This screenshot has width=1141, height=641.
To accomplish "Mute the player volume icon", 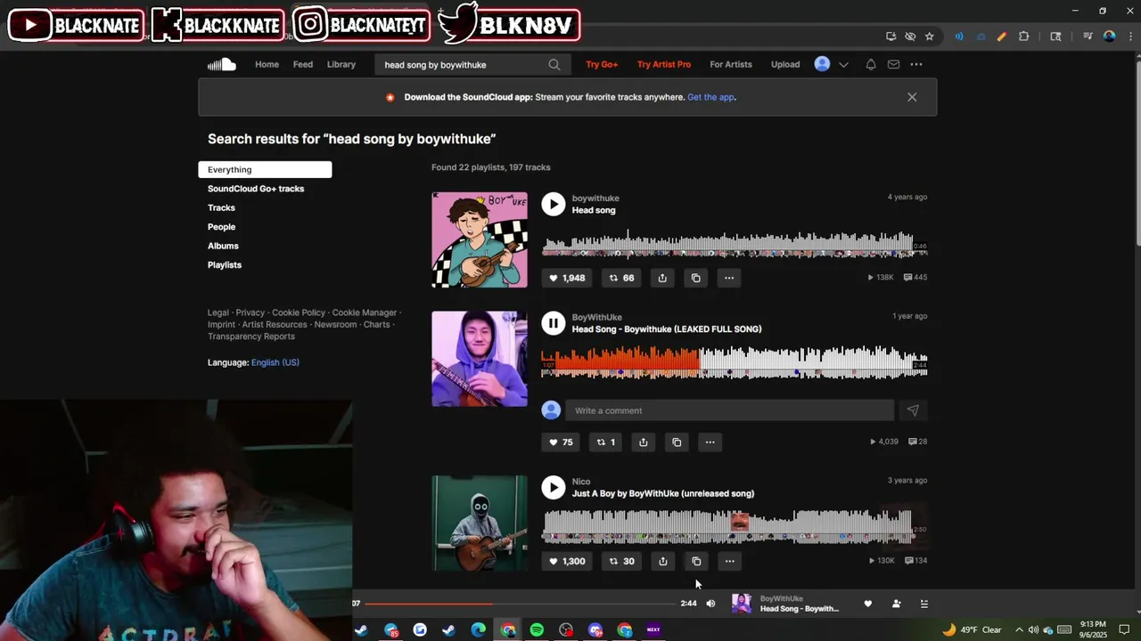I will tap(710, 604).
